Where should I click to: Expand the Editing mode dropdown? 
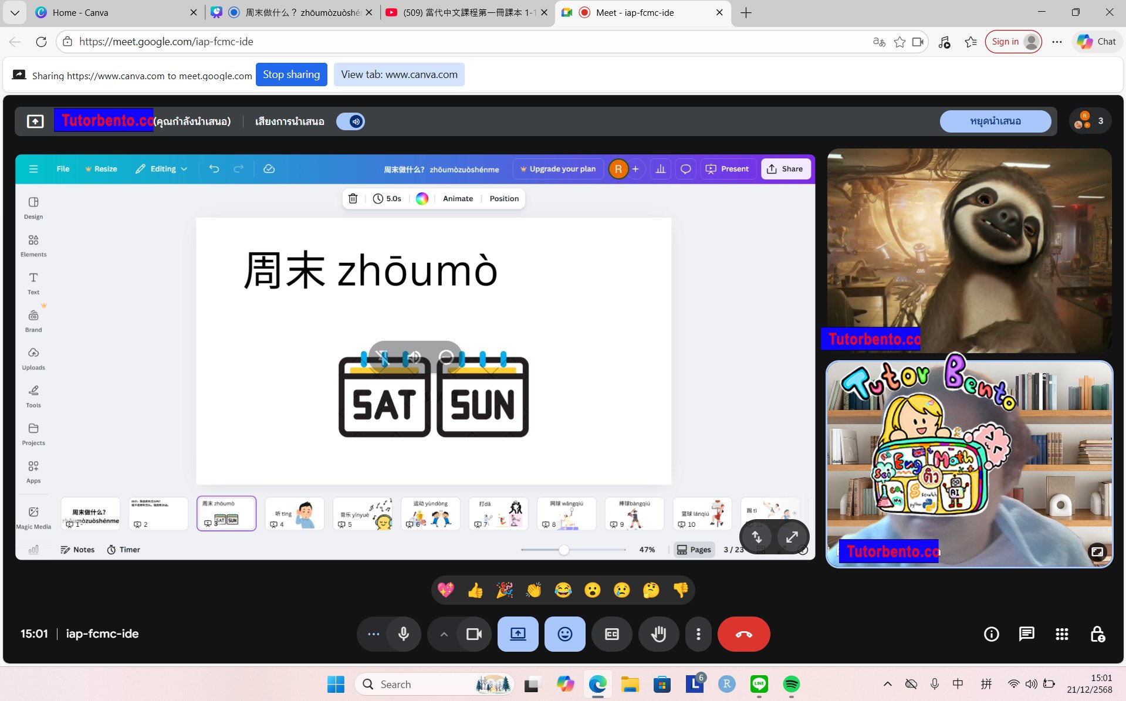click(x=161, y=168)
